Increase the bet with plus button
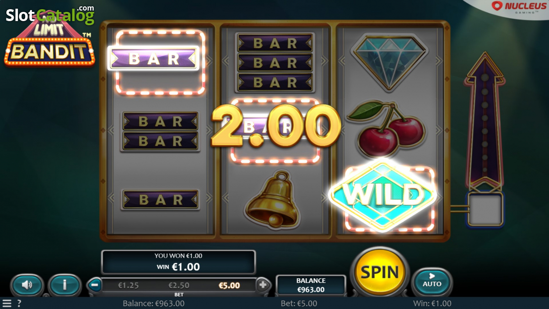This screenshot has height=309, width=549. coord(263,285)
